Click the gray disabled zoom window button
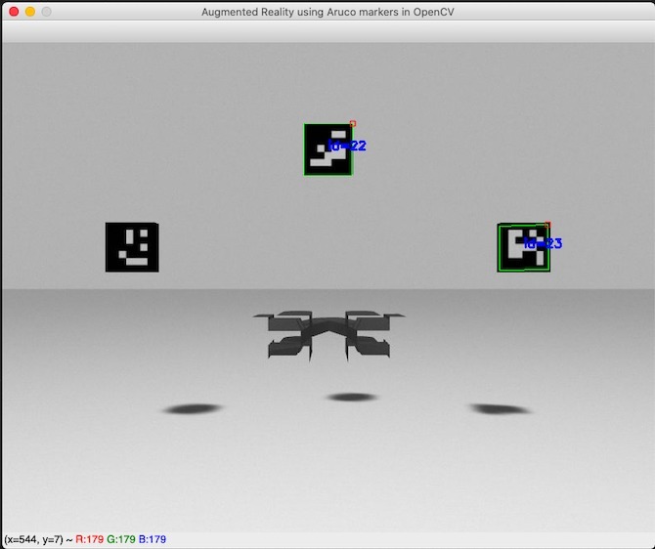The width and height of the screenshot is (655, 549). pyautogui.click(x=46, y=12)
